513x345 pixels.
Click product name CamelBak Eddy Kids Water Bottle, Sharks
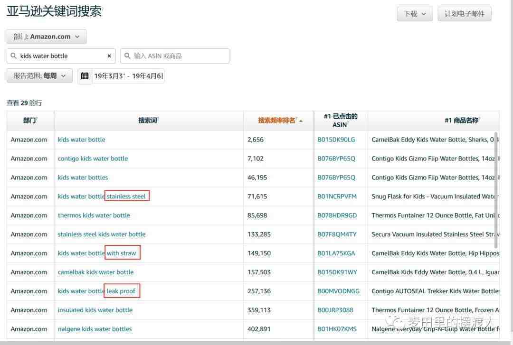[436, 140]
